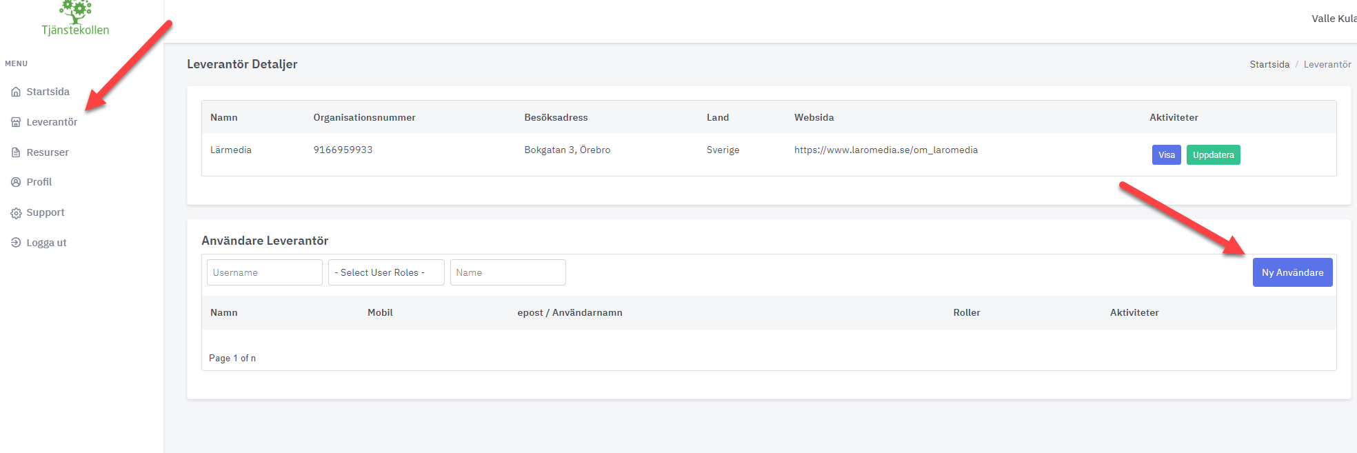Click the Websida column header
The width and height of the screenshot is (1357, 453).
click(814, 117)
